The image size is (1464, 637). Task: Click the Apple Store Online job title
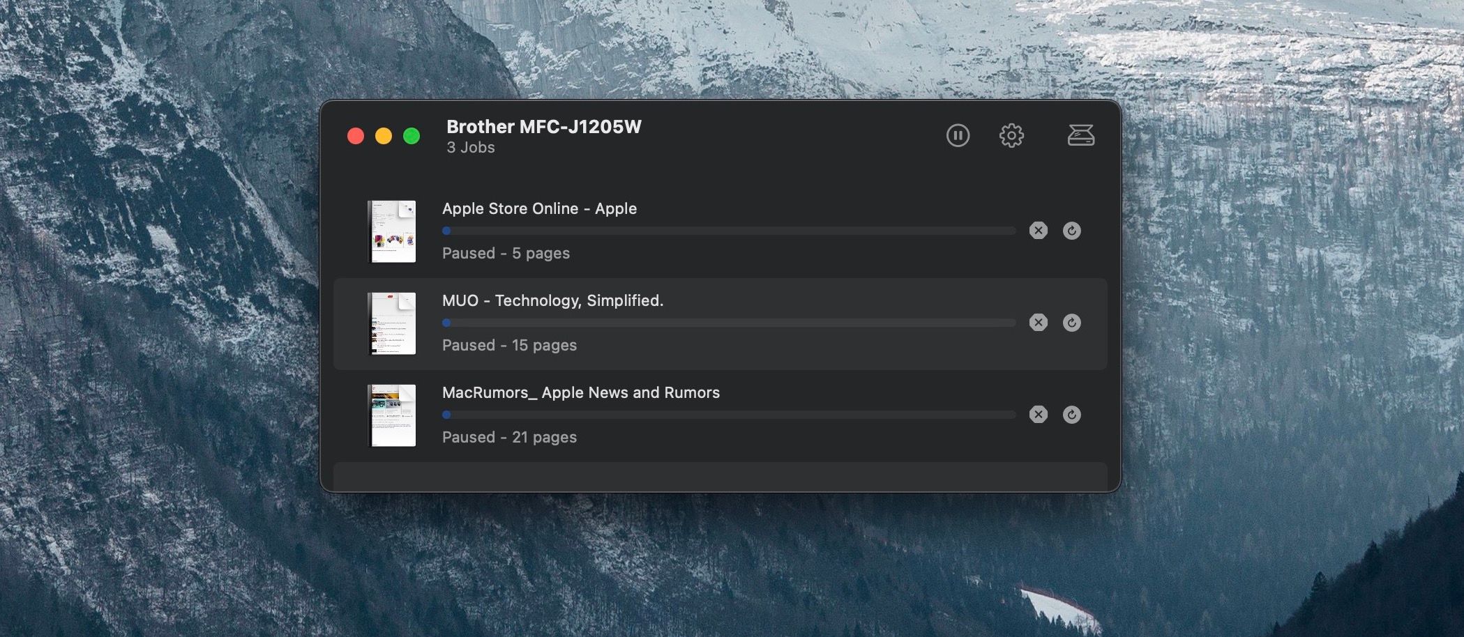pyautogui.click(x=539, y=208)
